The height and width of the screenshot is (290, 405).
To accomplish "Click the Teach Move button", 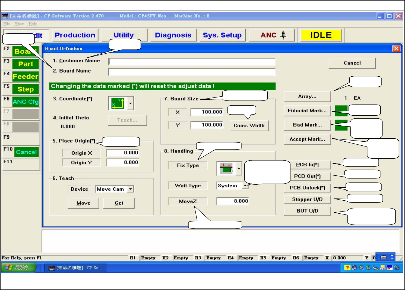I will 83,203.
